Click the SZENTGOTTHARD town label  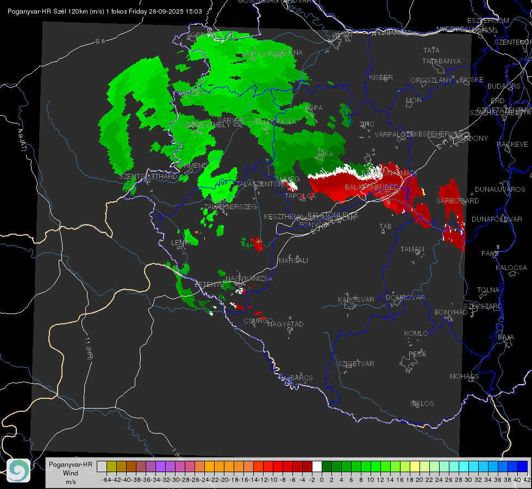pos(148,177)
